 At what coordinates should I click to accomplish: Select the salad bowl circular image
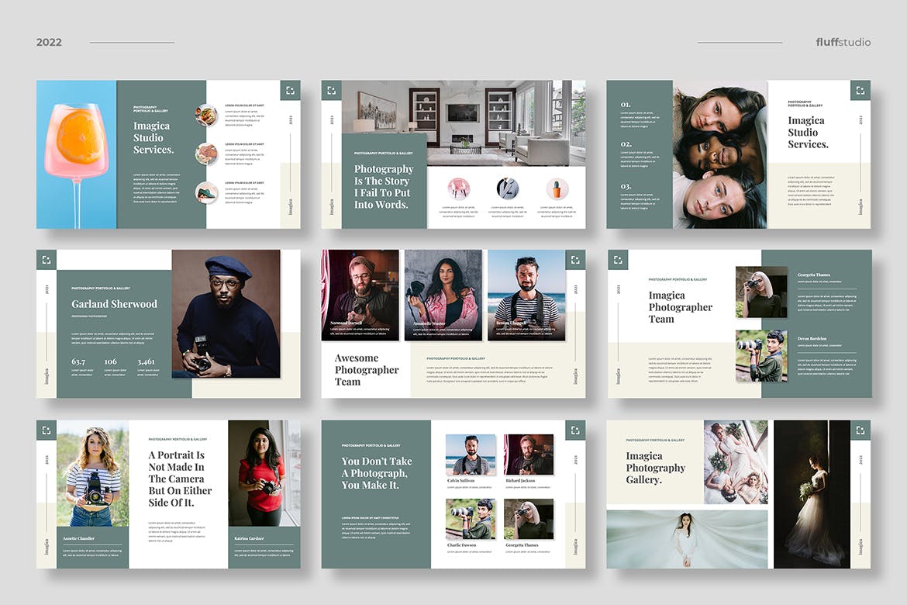(206, 116)
